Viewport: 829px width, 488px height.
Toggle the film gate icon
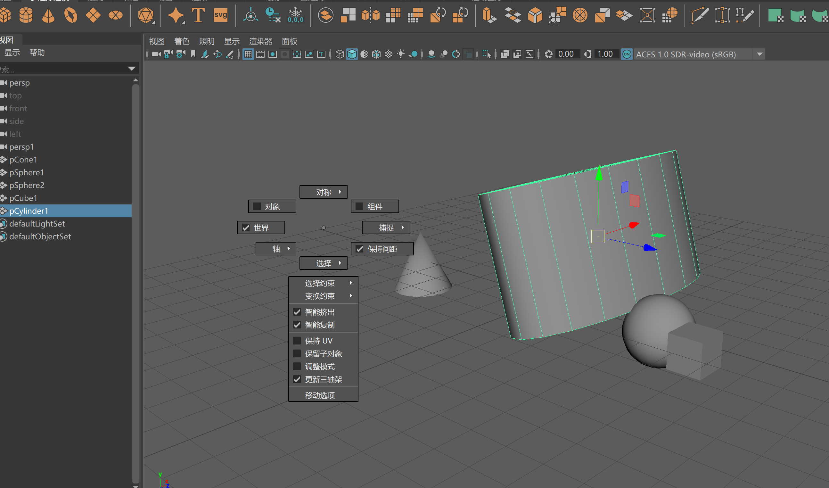pos(260,54)
